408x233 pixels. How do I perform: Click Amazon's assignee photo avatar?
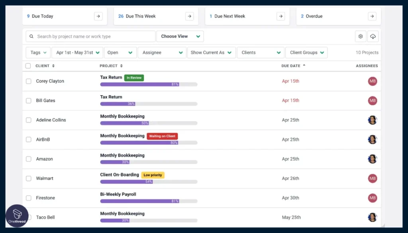point(373,159)
